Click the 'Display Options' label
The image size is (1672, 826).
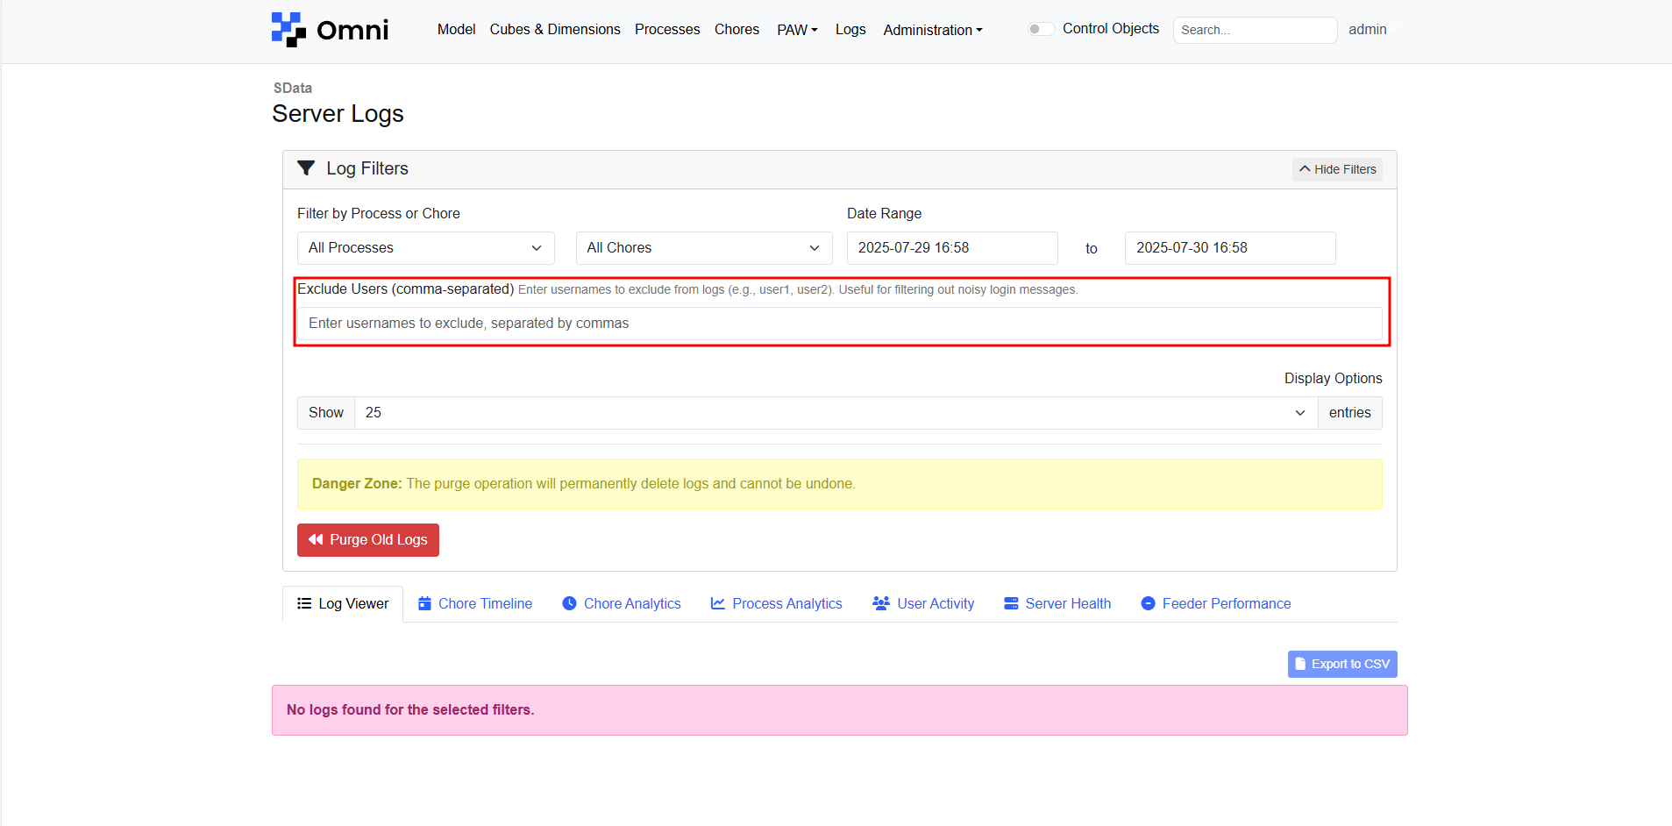click(1333, 378)
